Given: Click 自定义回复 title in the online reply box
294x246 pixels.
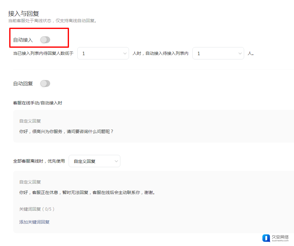Looking at the screenshot, I should 30,121.
